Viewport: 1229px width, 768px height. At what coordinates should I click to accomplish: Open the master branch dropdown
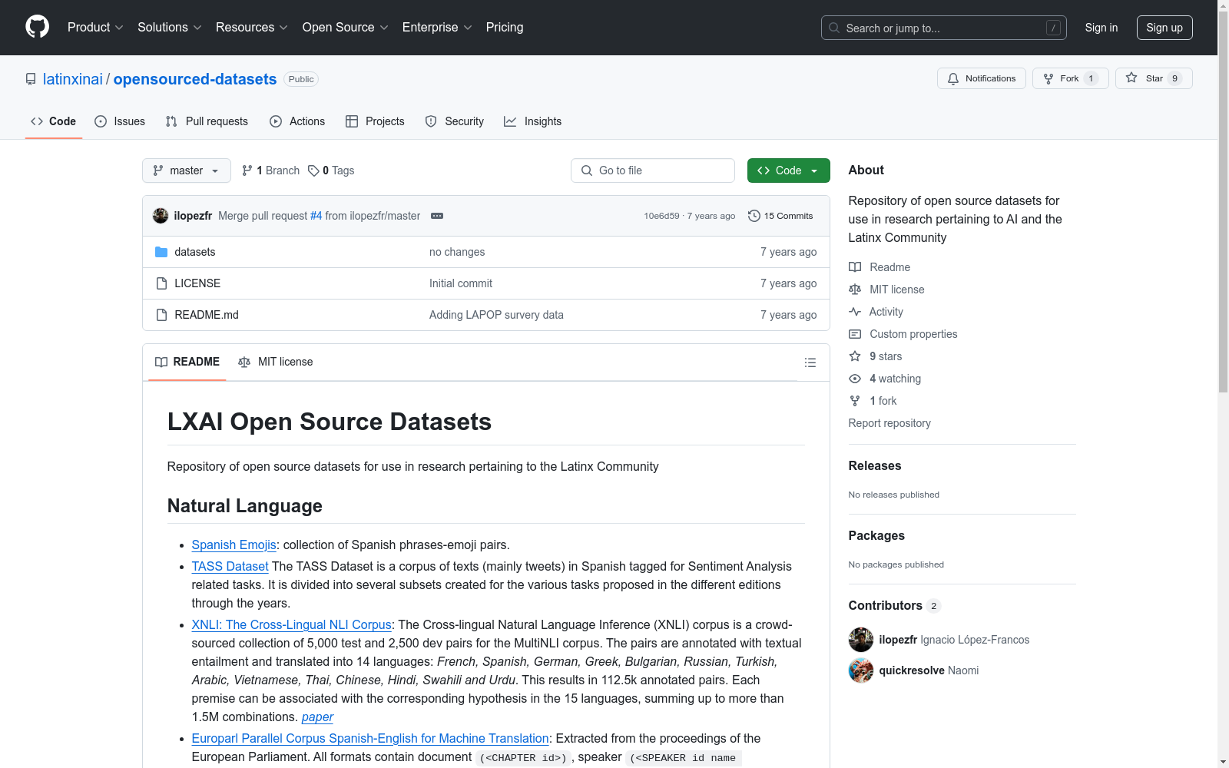(187, 170)
